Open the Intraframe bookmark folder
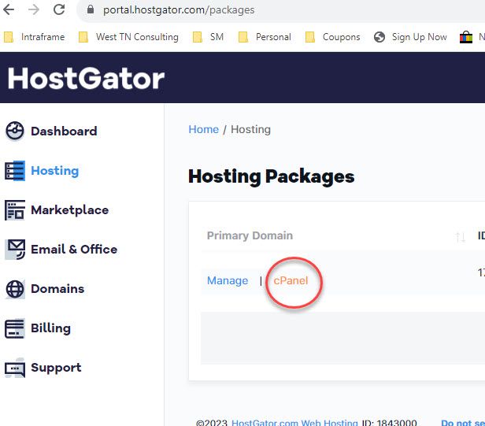 [x=35, y=37]
